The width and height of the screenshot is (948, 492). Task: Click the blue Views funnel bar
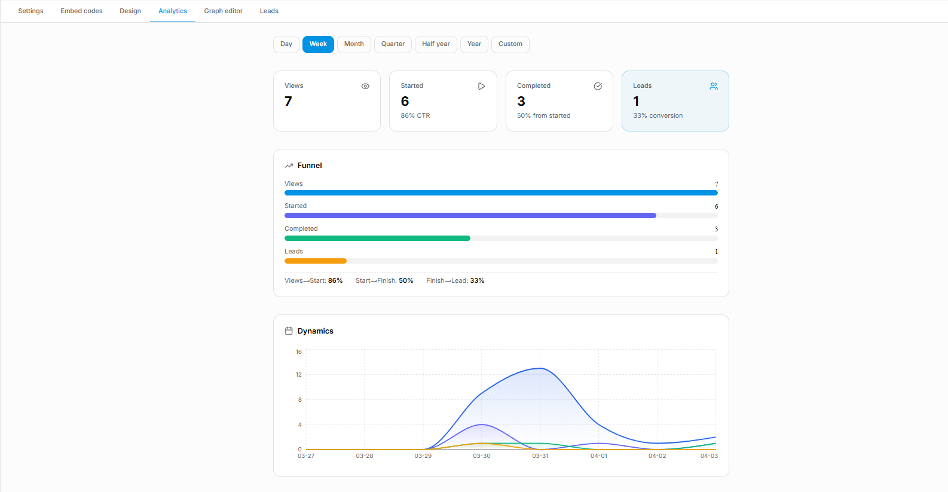[501, 193]
